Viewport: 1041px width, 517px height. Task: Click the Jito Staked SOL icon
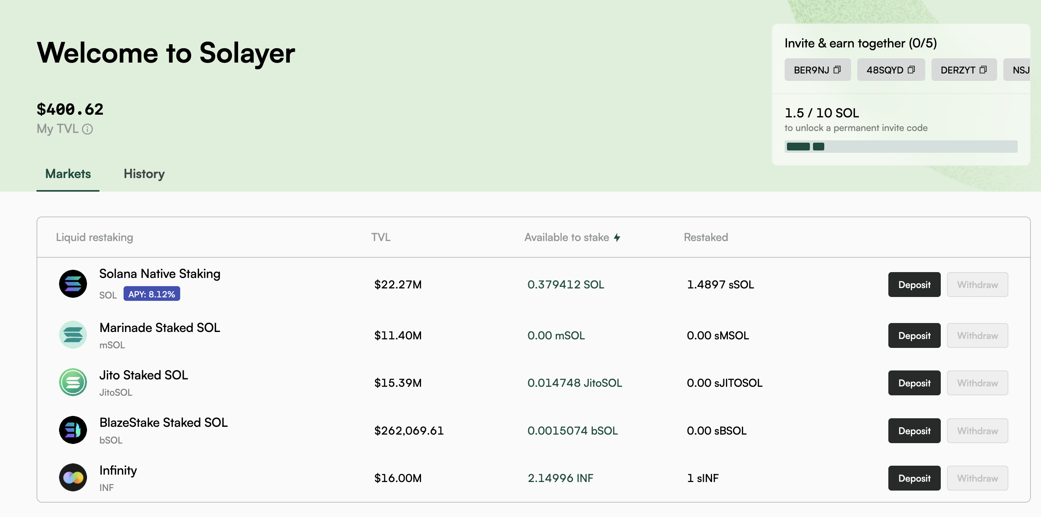tap(73, 382)
